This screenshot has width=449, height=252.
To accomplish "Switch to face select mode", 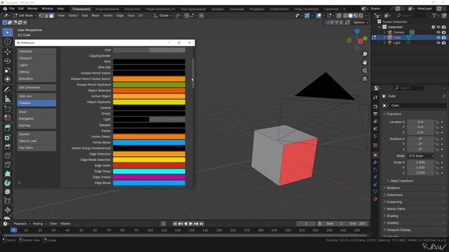I will pyautogui.click(x=51, y=15).
